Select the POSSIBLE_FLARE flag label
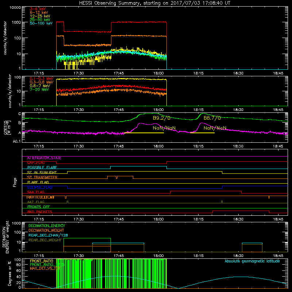The image size is (292, 292). (x=42, y=168)
